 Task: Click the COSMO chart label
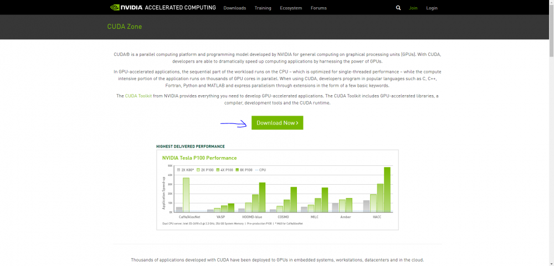click(283, 217)
